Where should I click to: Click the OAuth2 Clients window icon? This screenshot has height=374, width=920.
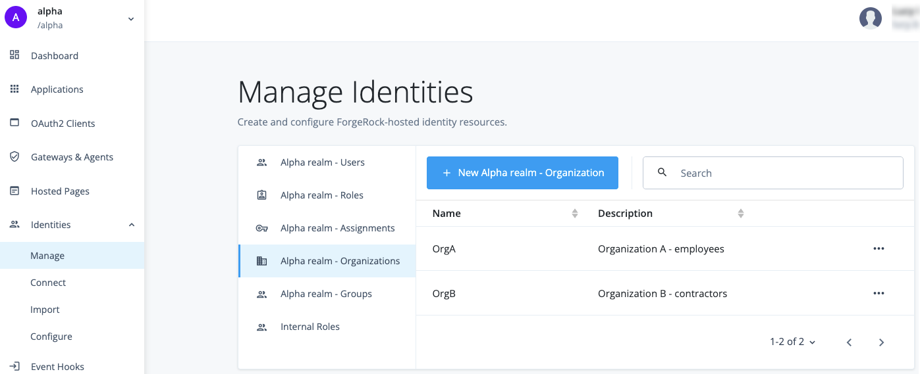(14, 123)
